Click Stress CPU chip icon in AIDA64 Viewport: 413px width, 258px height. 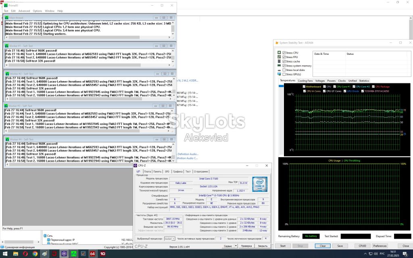[279, 53]
